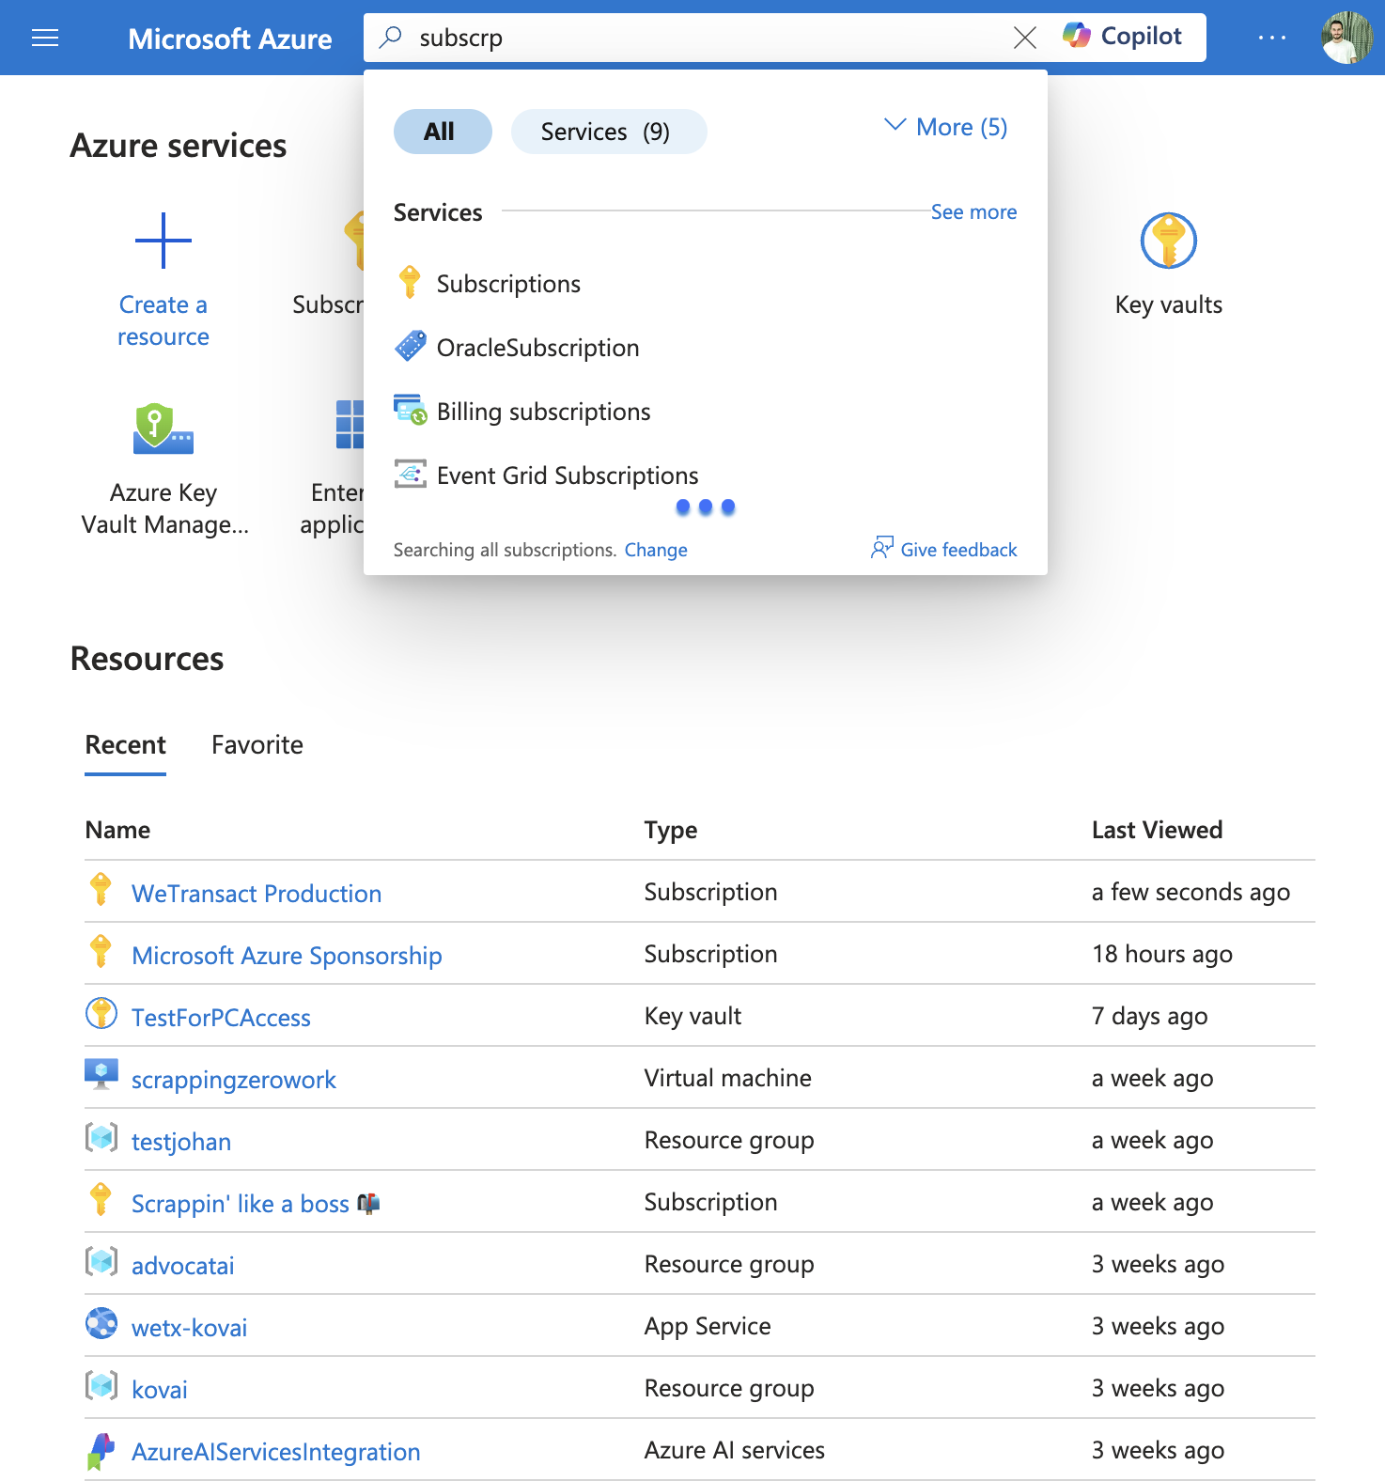Open advocatai resource group
1385x1481 pixels.
tap(183, 1266)
